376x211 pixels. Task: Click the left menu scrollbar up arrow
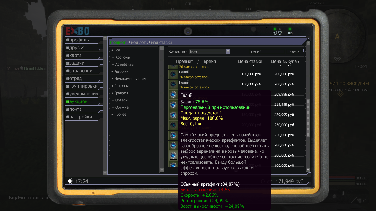(x=105, y=38)
